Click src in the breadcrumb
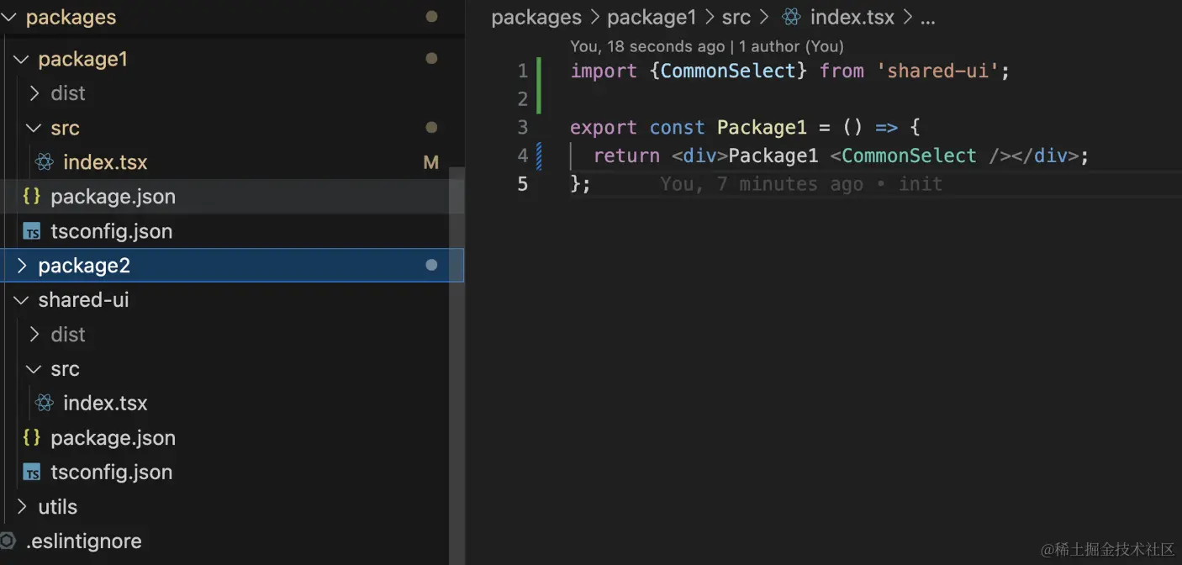The image size is (1182, 565). pos(736,18)
